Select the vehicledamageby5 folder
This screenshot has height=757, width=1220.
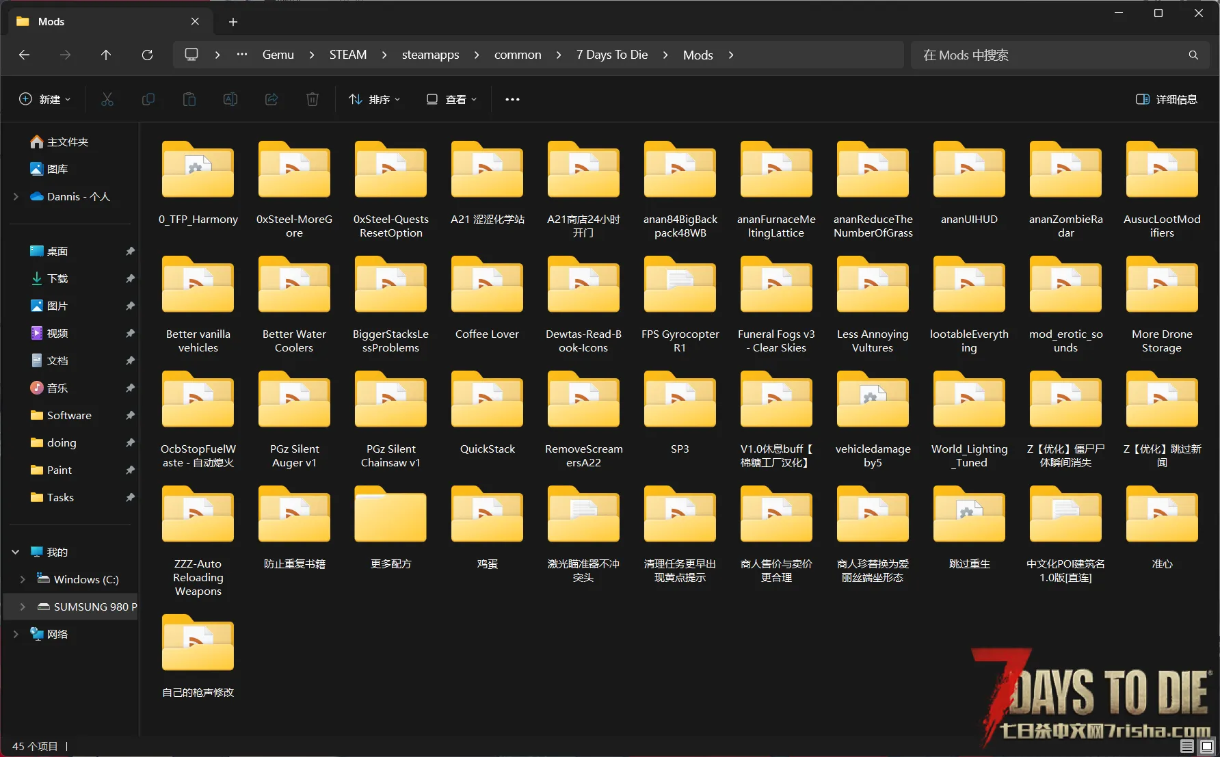coord(873,419)
